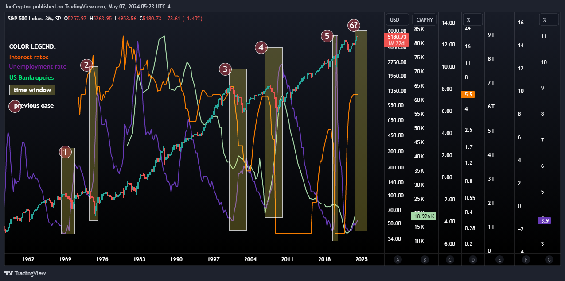Click the S&P 500 Index symbol title
Screen dimensions: 565x281
pos(33,19)
